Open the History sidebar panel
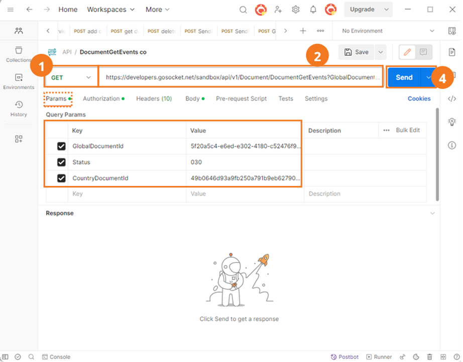Screen dimensions: 463x362 click(x=19, y=109)
